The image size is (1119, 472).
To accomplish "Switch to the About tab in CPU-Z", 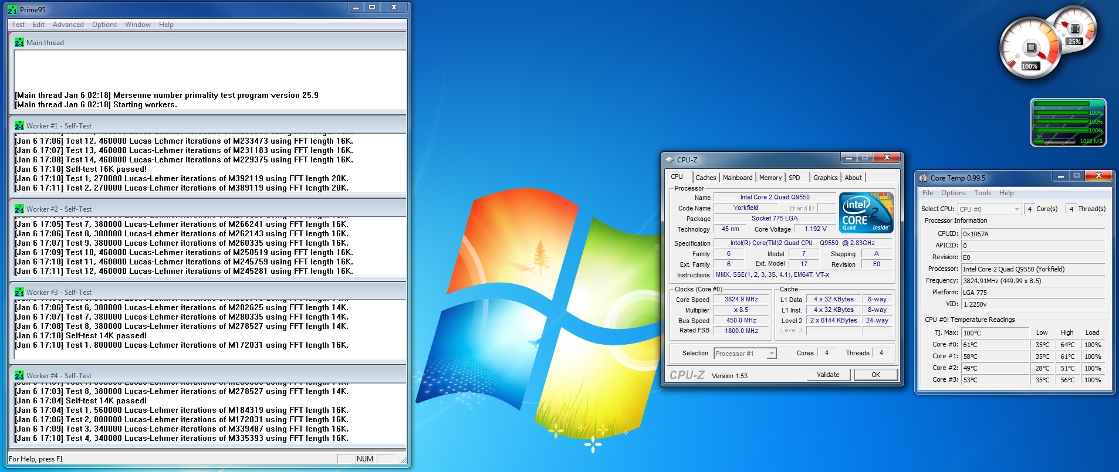I will coord(853,178).
